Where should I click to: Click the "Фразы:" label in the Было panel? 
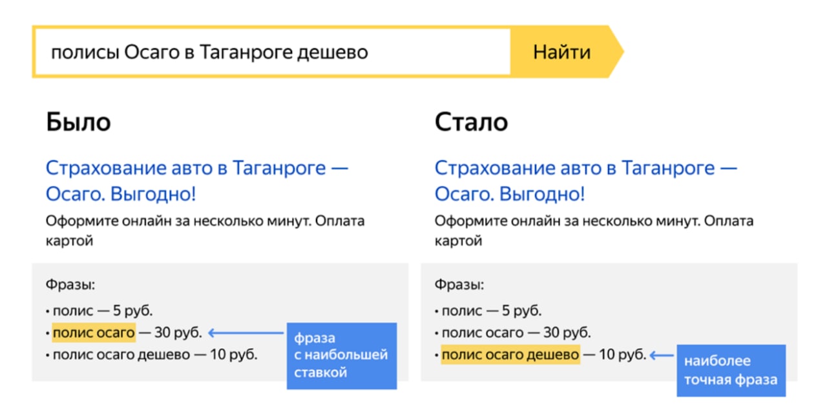[x=70, y=284]
